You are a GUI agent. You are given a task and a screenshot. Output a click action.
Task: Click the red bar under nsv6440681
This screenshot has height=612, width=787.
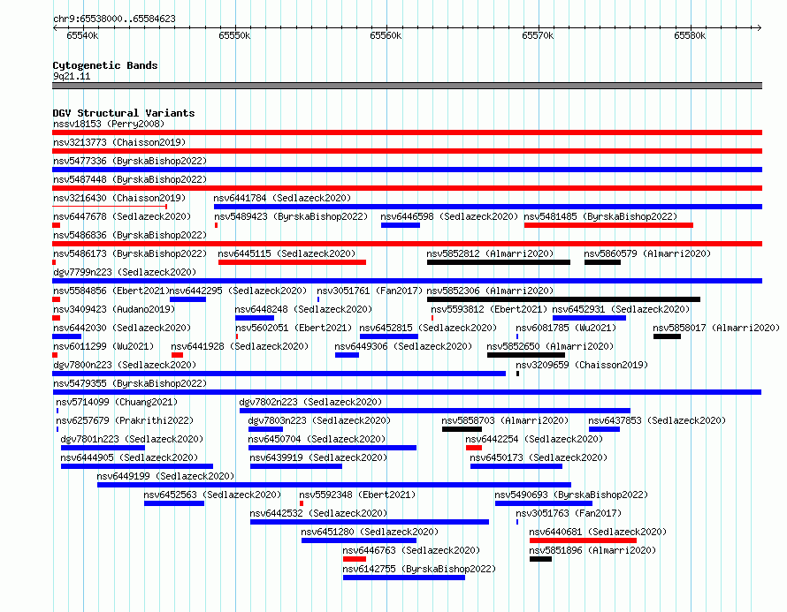click(583, 540)
